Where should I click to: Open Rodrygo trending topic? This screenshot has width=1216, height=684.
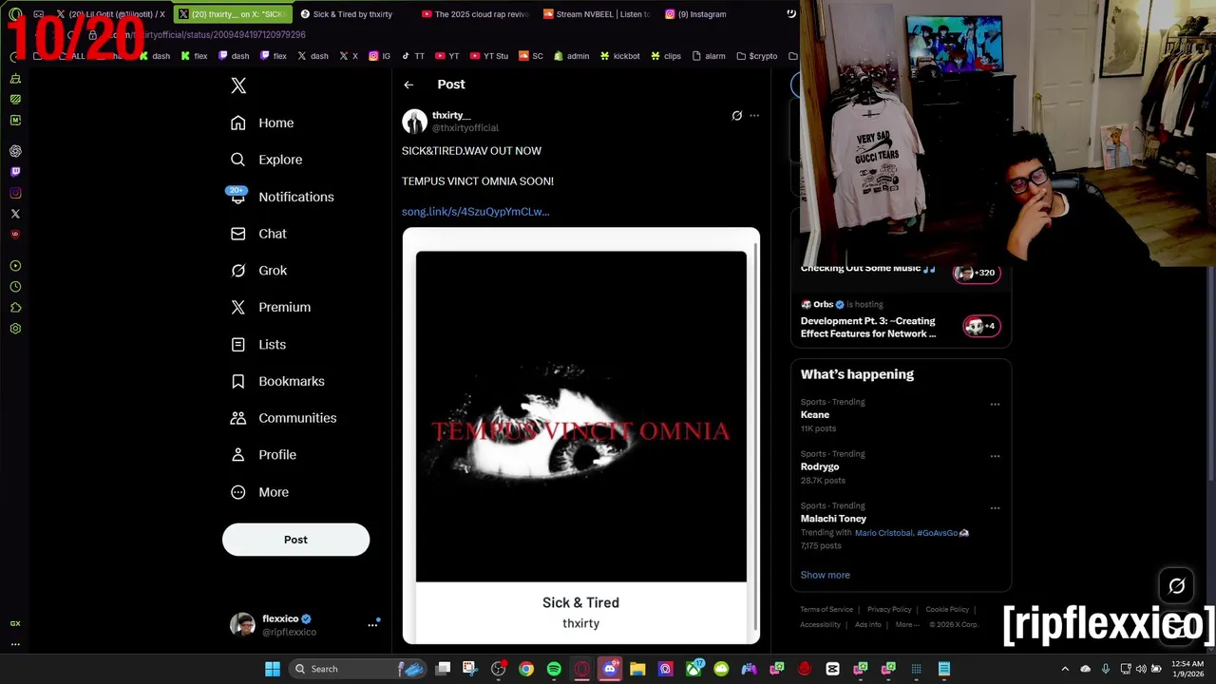tap(820, 466)
